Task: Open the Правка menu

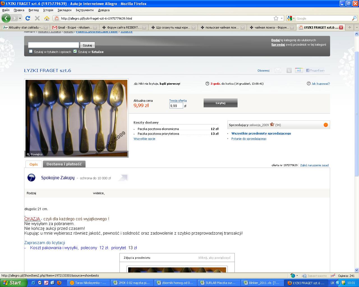Action: [x=19, y=10]
